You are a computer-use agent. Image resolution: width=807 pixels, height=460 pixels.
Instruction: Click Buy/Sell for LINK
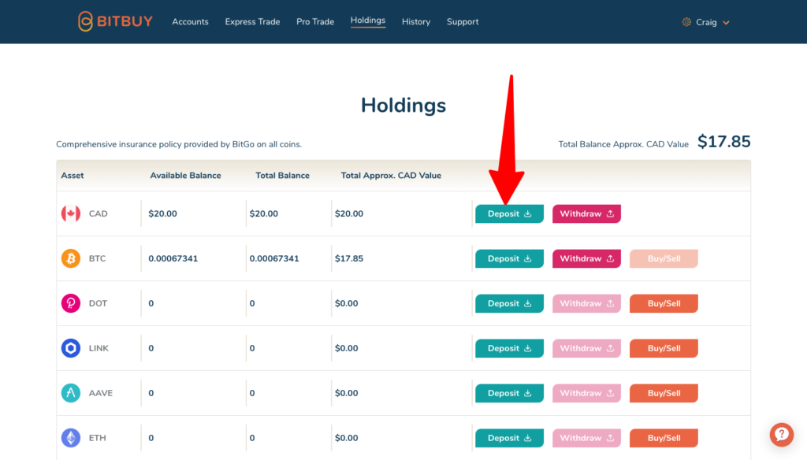click(x=664, y=348)
